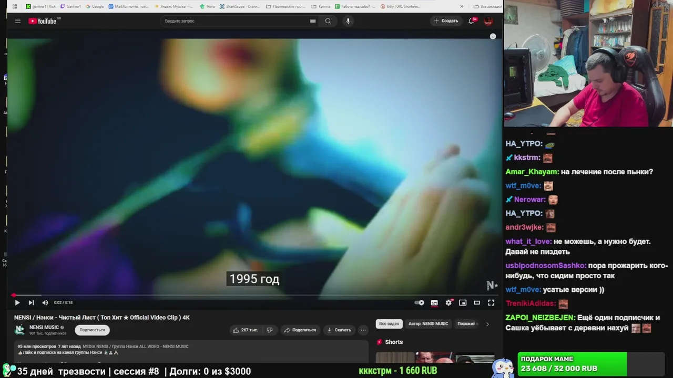Image resolution: width=673 pixels, height=378 pixels.
Task: Expand the video description box
Action: tap(191, 351)
